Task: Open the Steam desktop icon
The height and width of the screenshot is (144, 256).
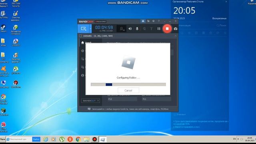Action: 4,28
